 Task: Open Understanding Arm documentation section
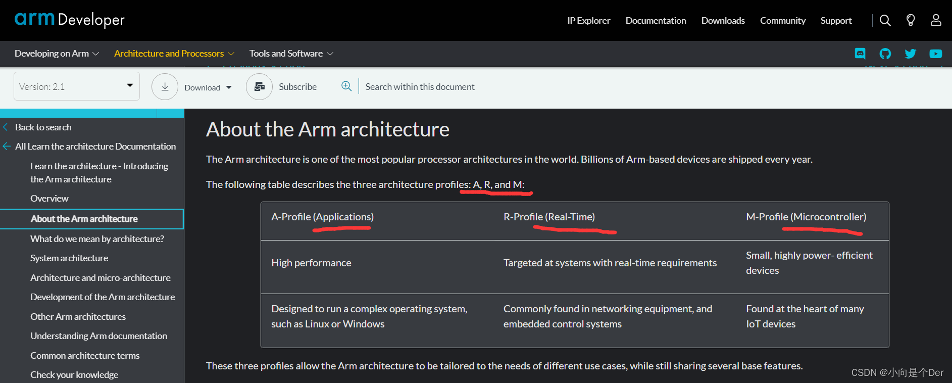pyautogui.click(x=98, y=336)
